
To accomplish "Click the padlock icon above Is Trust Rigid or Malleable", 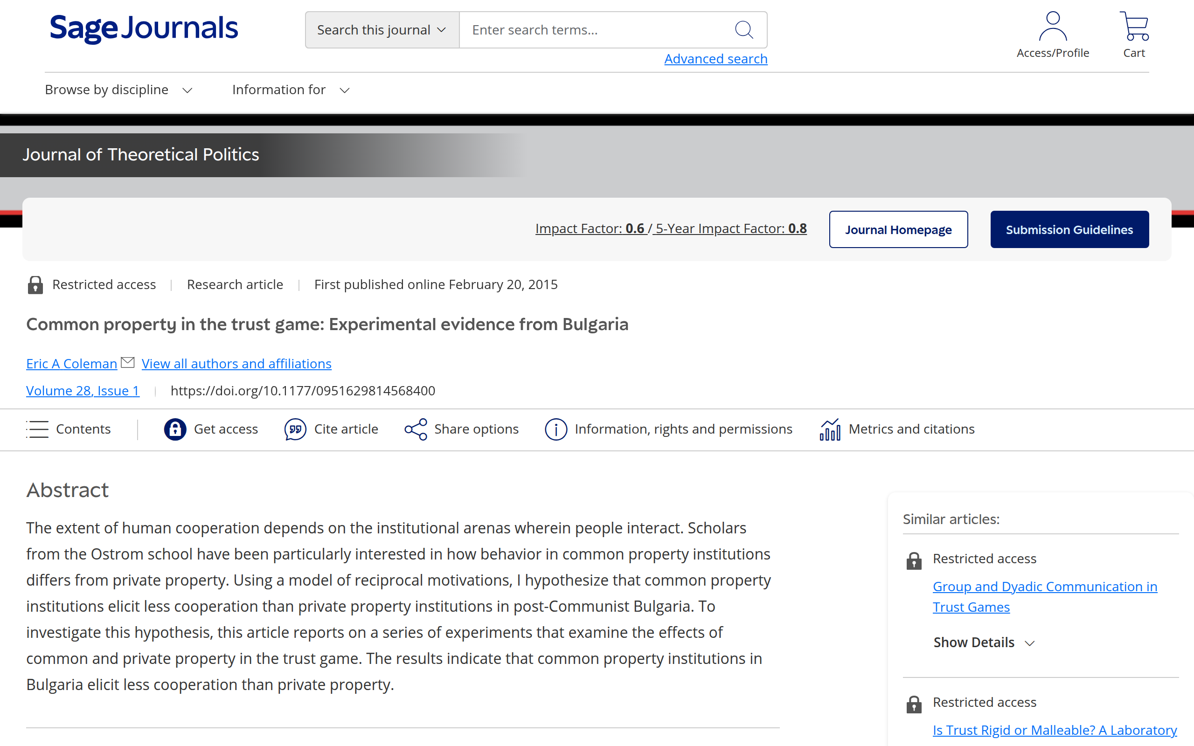I will point(914,704).
